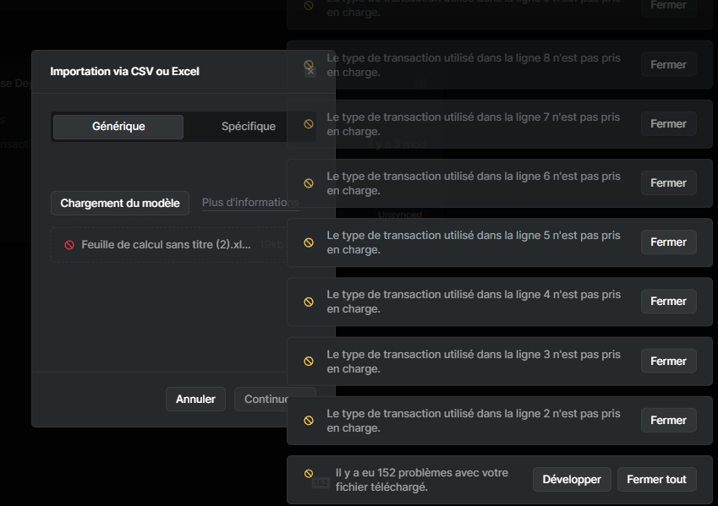718x506 pixels.
Task: Close the ligne 6 error with Fermer
Action: click(668, 182)
